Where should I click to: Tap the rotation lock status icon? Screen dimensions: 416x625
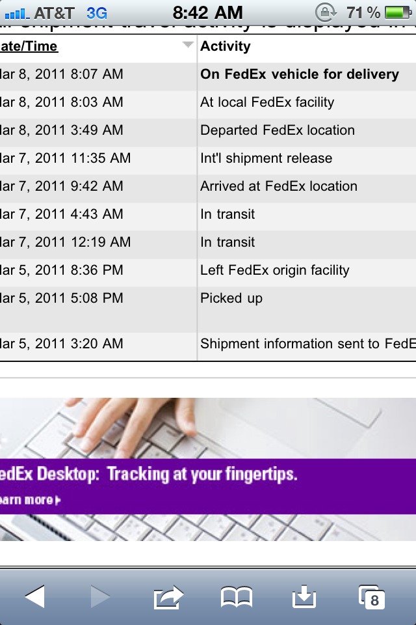coord(326,13)
